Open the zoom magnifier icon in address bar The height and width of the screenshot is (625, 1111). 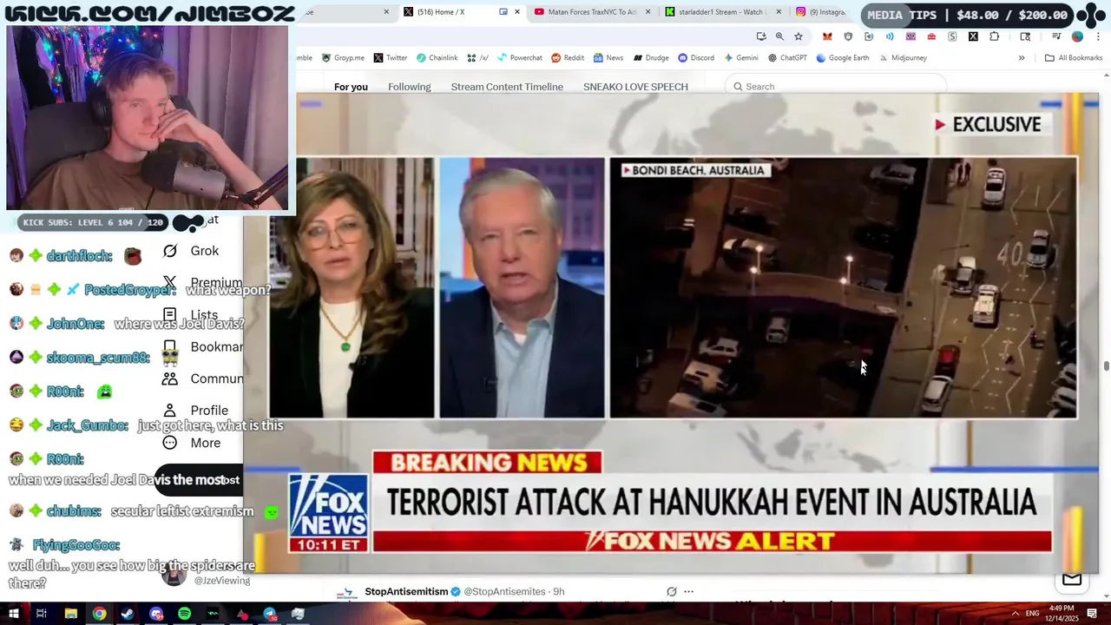779,36
